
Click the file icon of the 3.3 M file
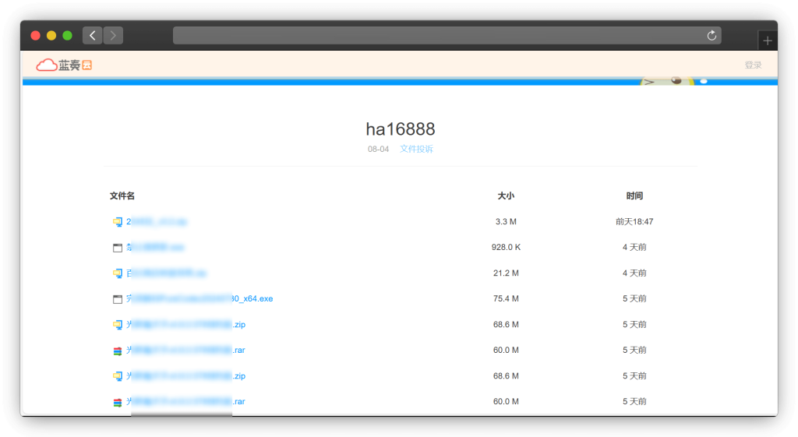[x=118, y=222]
